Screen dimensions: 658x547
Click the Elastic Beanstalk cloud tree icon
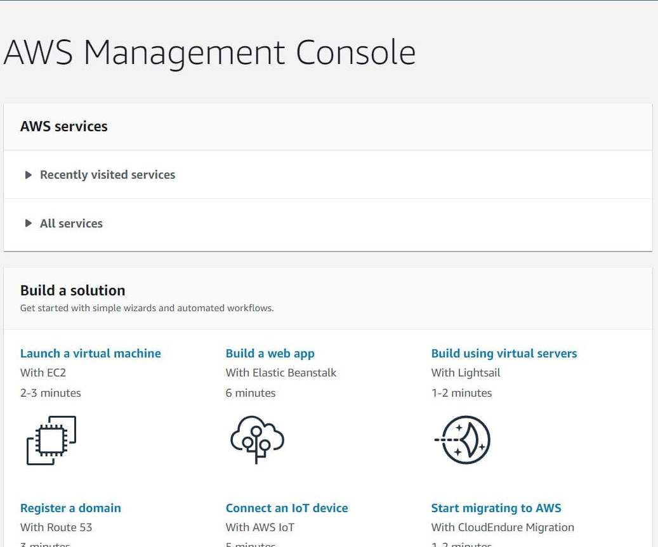(x=256, y=439)
